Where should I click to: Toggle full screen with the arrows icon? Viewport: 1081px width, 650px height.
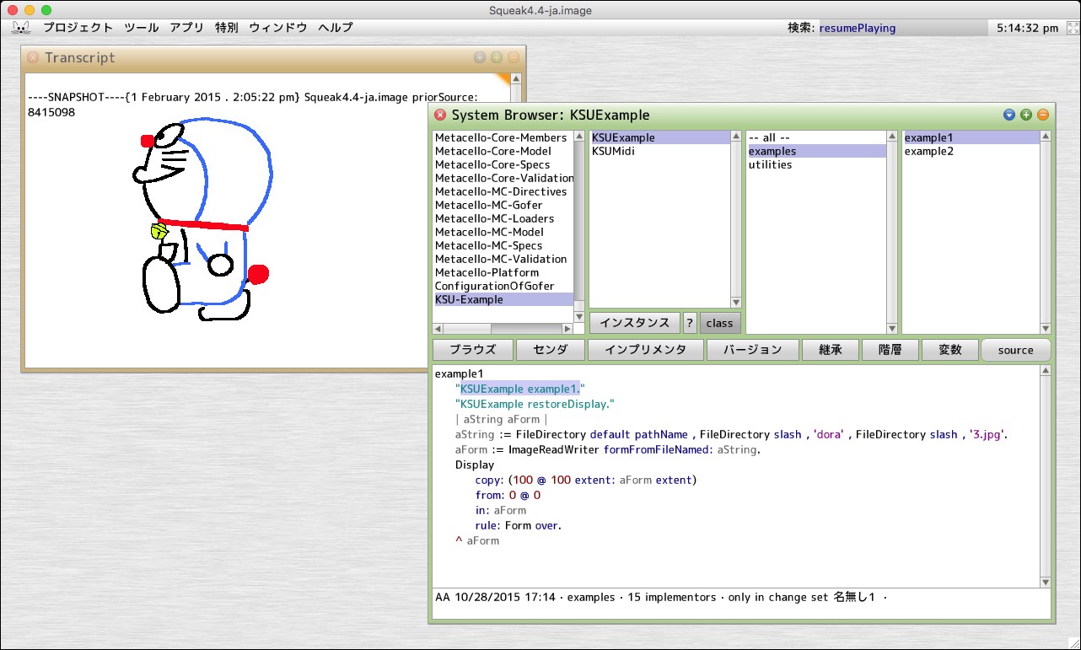point(1072,28)
